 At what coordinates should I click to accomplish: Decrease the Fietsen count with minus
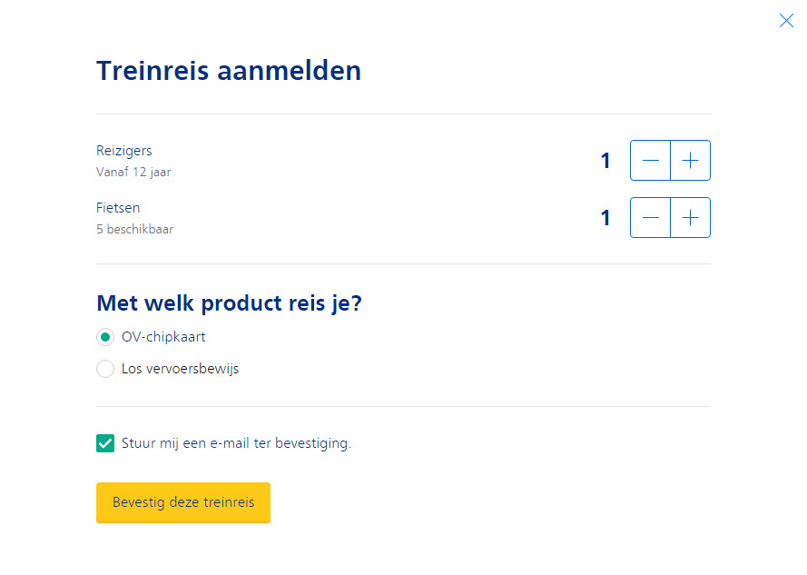[x=651, y=217]
